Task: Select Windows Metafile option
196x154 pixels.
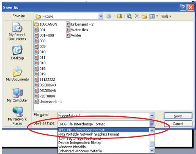Action: point(104,147)
